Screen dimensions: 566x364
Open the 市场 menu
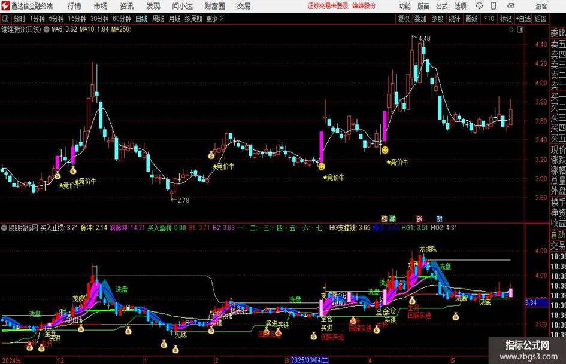click(101, 6)
